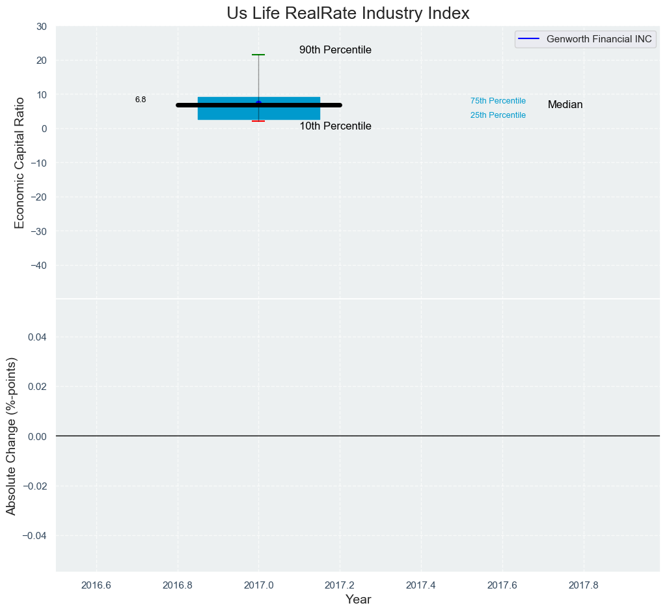Image resolution: width=667 pixels, height=612 pixels.
Task: Click the 2016.6 tick on the x-axis
Action: point(96,585)
